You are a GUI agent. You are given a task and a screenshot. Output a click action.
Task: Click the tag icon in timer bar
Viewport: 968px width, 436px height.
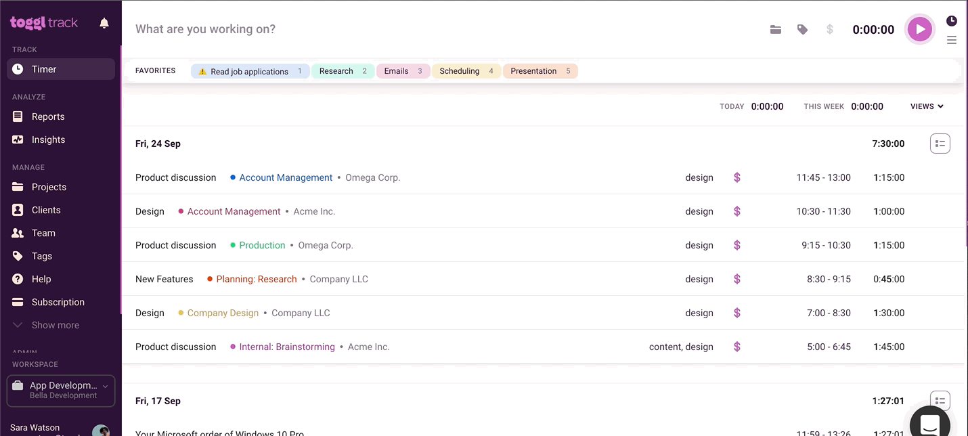pos(802,30)
